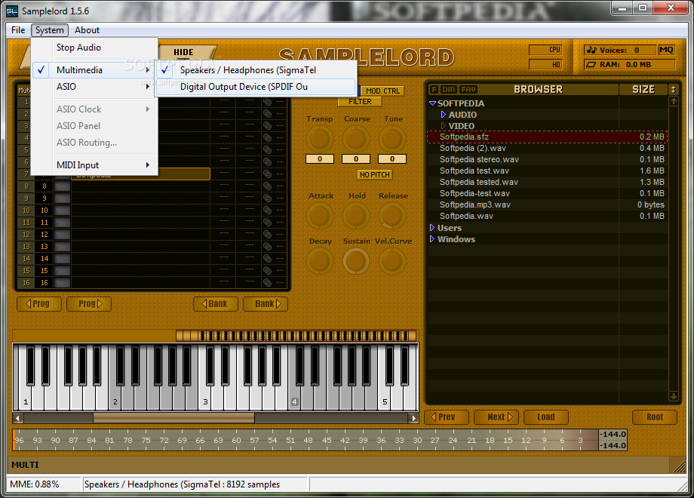
Task: Click the Root button
Action: (x=655, y=417)
